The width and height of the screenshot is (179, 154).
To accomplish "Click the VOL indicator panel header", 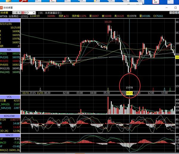I will (10, 97).
